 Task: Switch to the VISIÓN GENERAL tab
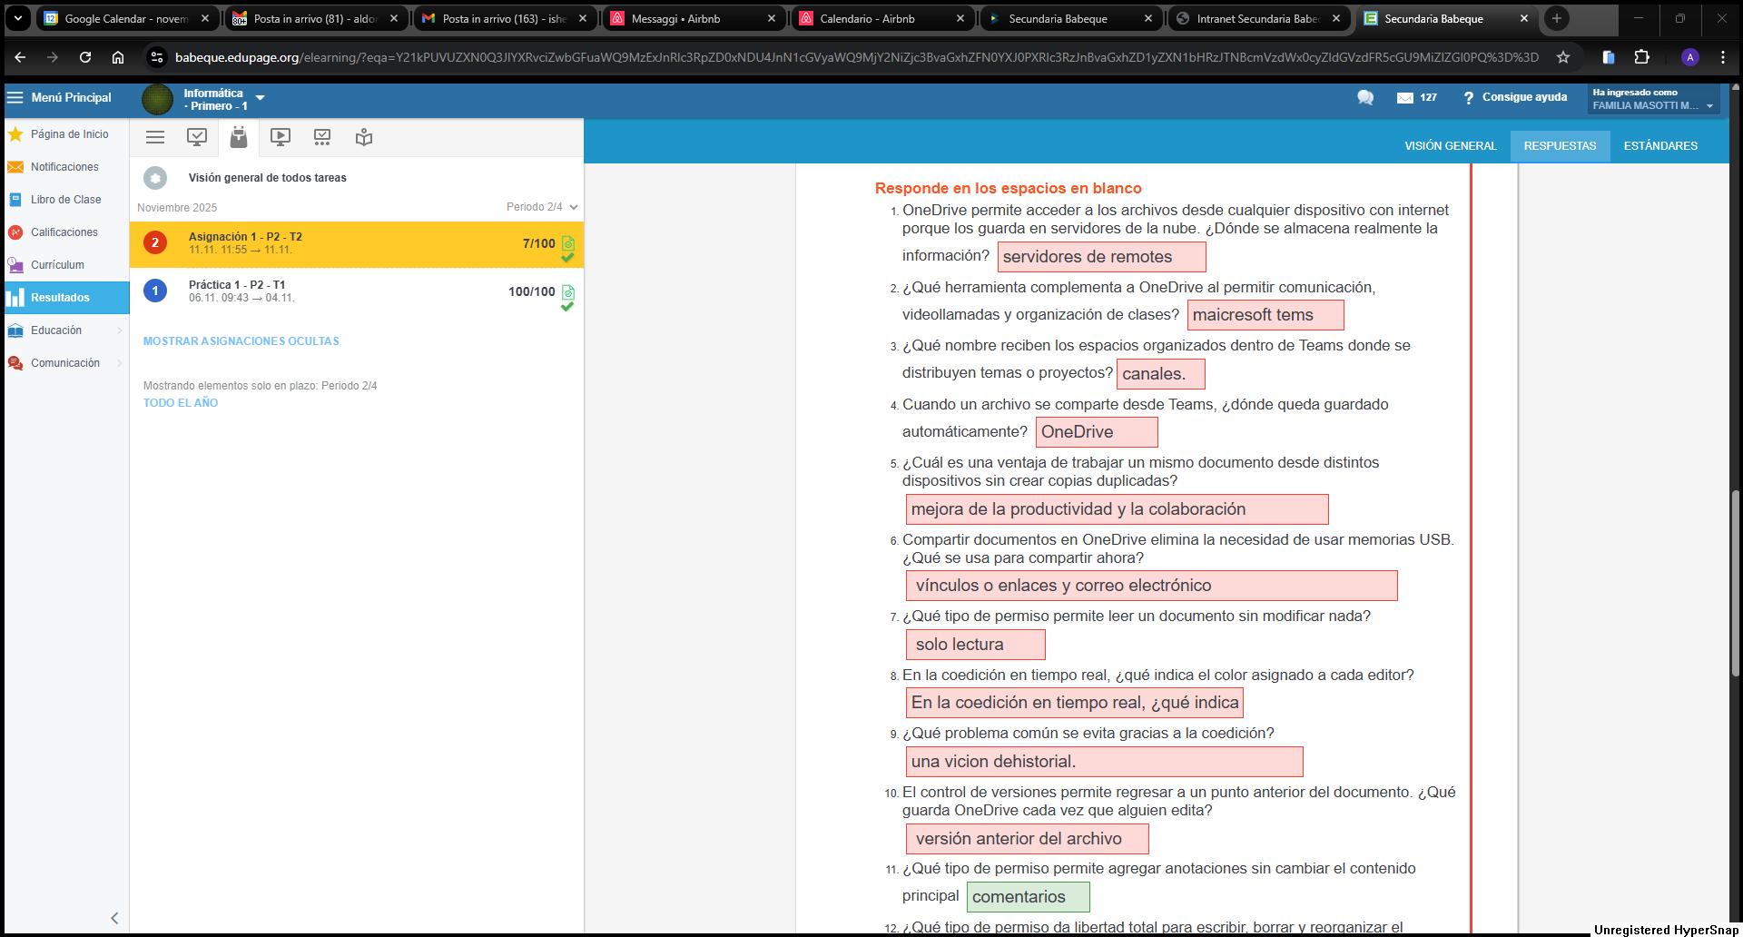point(1450,146)
